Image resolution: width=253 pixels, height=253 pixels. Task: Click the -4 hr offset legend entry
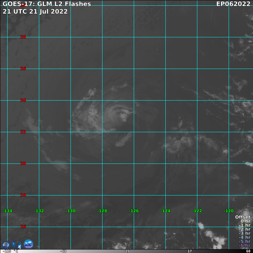point(244,238)
